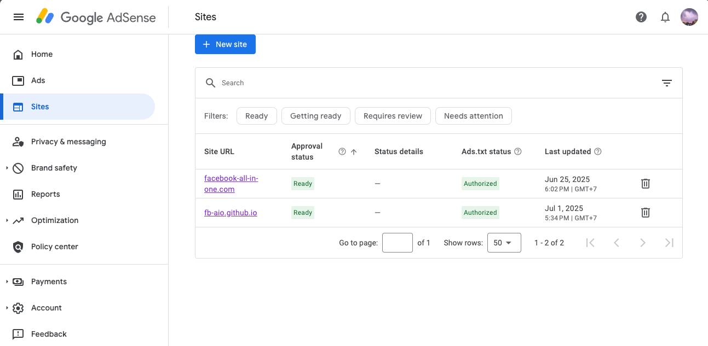
Task: Expand the Optimization submenu arrow
Action: 7,220
